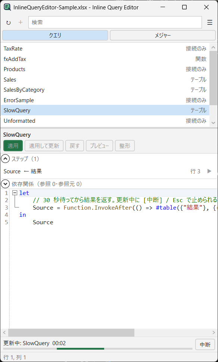Image resolution: width=218 pixels, height=362 pixels.
Task: Click editor horizontal scroll right arrow
Action: coord(213,332)
